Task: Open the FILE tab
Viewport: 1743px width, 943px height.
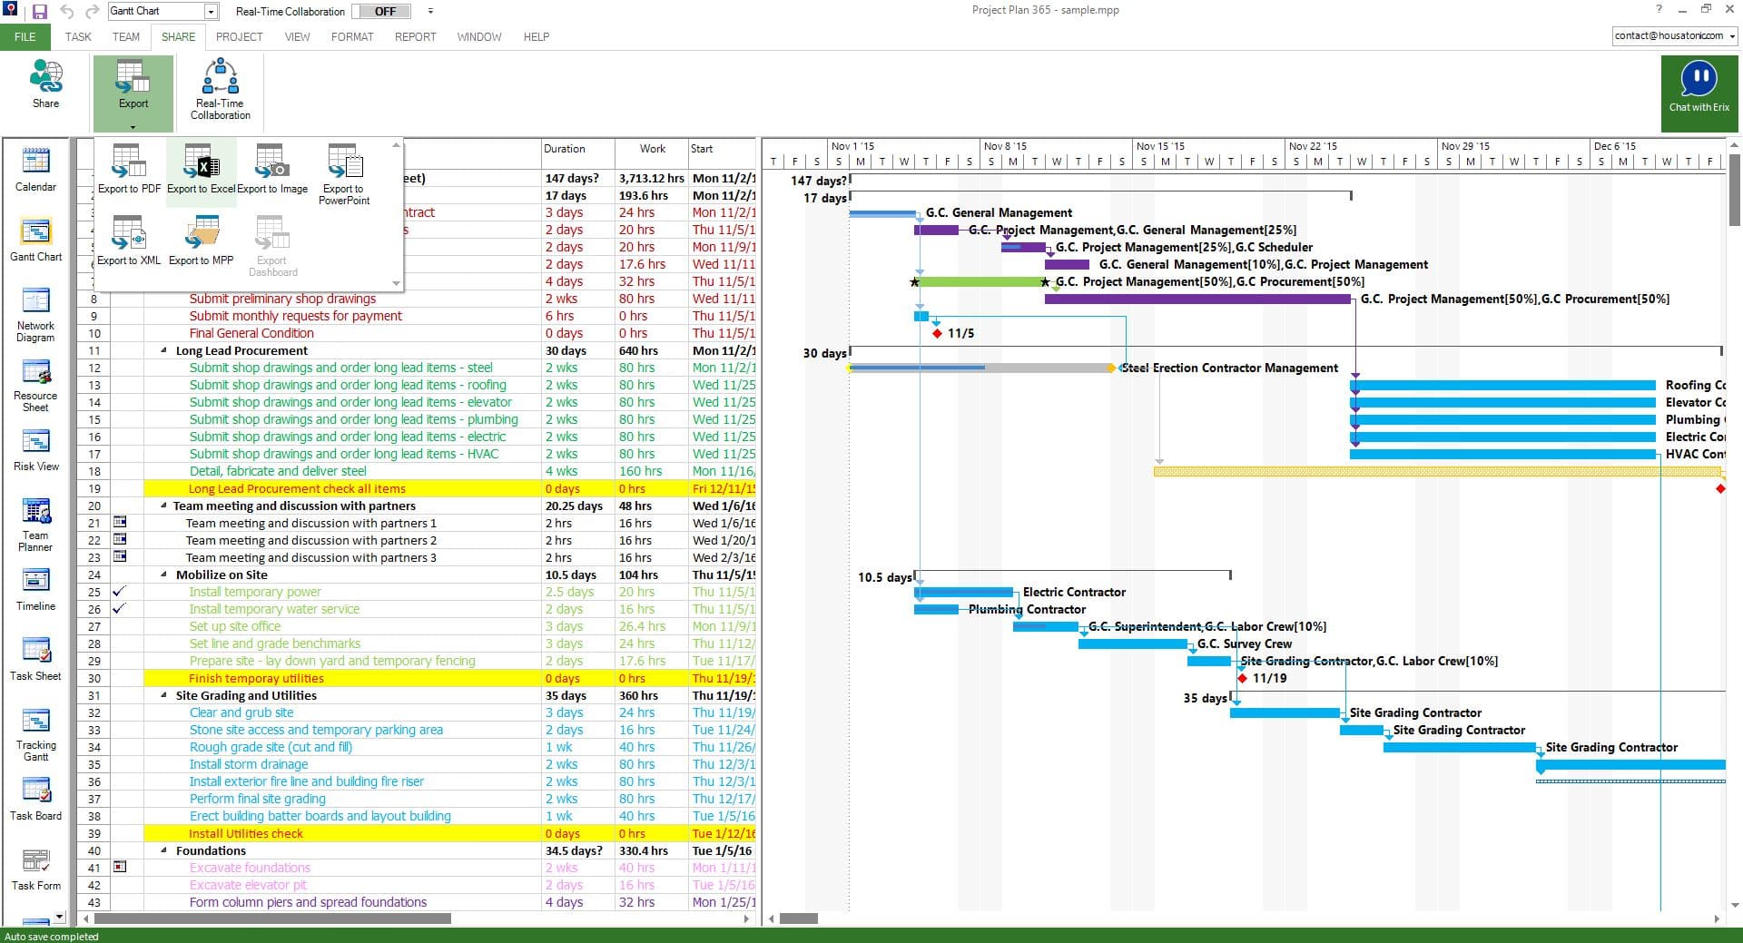Action: (25, 37)
